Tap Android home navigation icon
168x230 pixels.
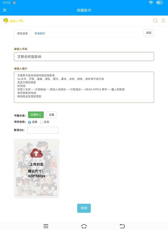point(84,226)
